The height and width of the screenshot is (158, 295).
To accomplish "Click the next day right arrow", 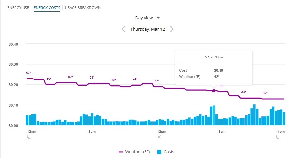I will pos(172,29).
